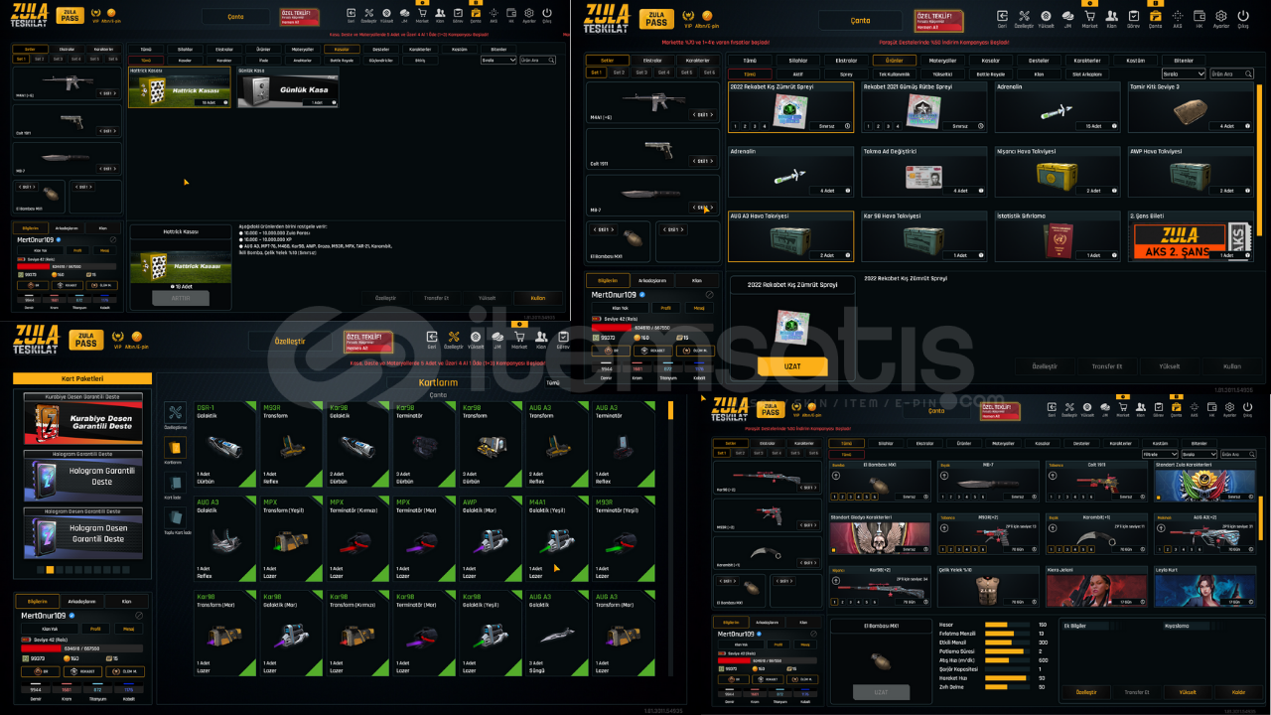The image size is (1271, 715).
Task: Toggle slot 2 on 2022 Rekabet Kış Zümrüt Spreyi card
Action: pyautogui.click(x=744, y=126)
